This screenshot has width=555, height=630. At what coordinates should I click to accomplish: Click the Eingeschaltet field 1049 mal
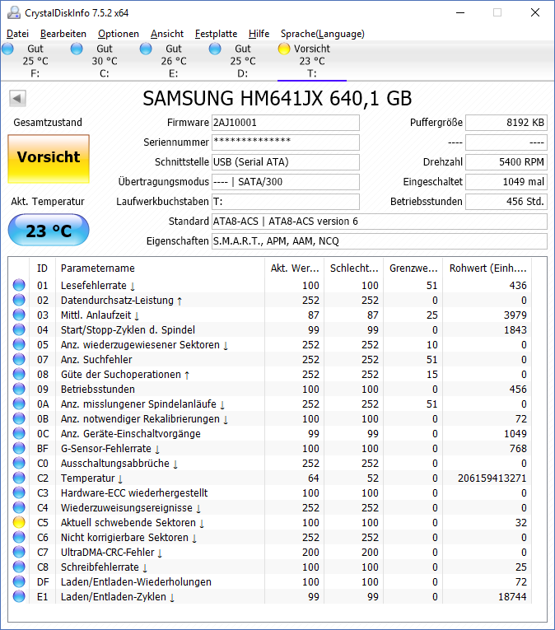pyautogui.click(x=506, y=182)
